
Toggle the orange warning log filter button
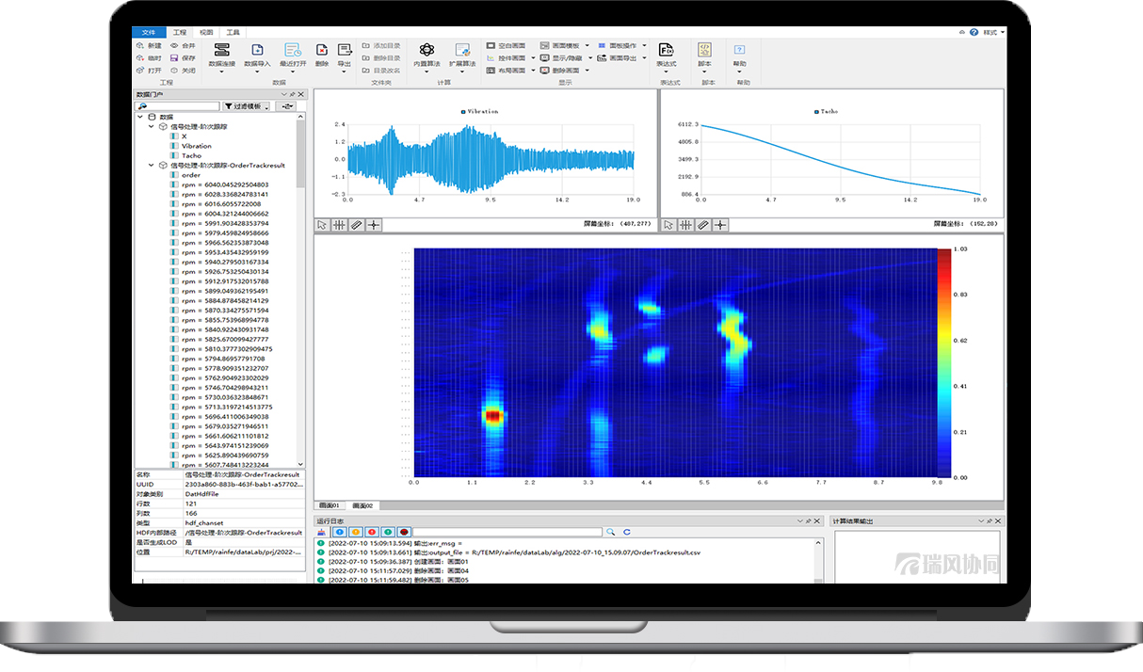[x=356, y=533]
